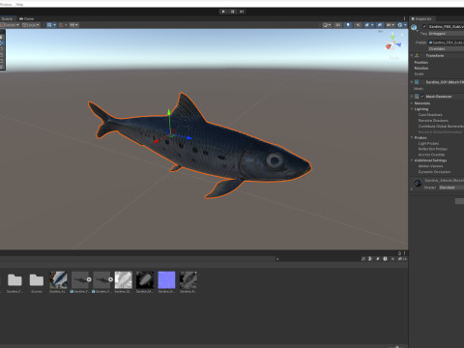464x348 pixels.
Task: Toggle scene lighting button
Action: [348, 25]
